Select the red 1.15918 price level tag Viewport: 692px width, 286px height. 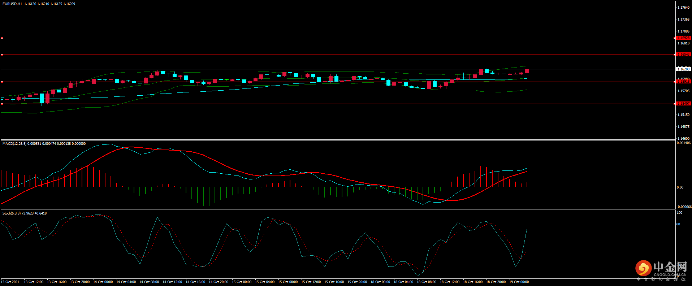pyautogui.click(x=683, y=82)
